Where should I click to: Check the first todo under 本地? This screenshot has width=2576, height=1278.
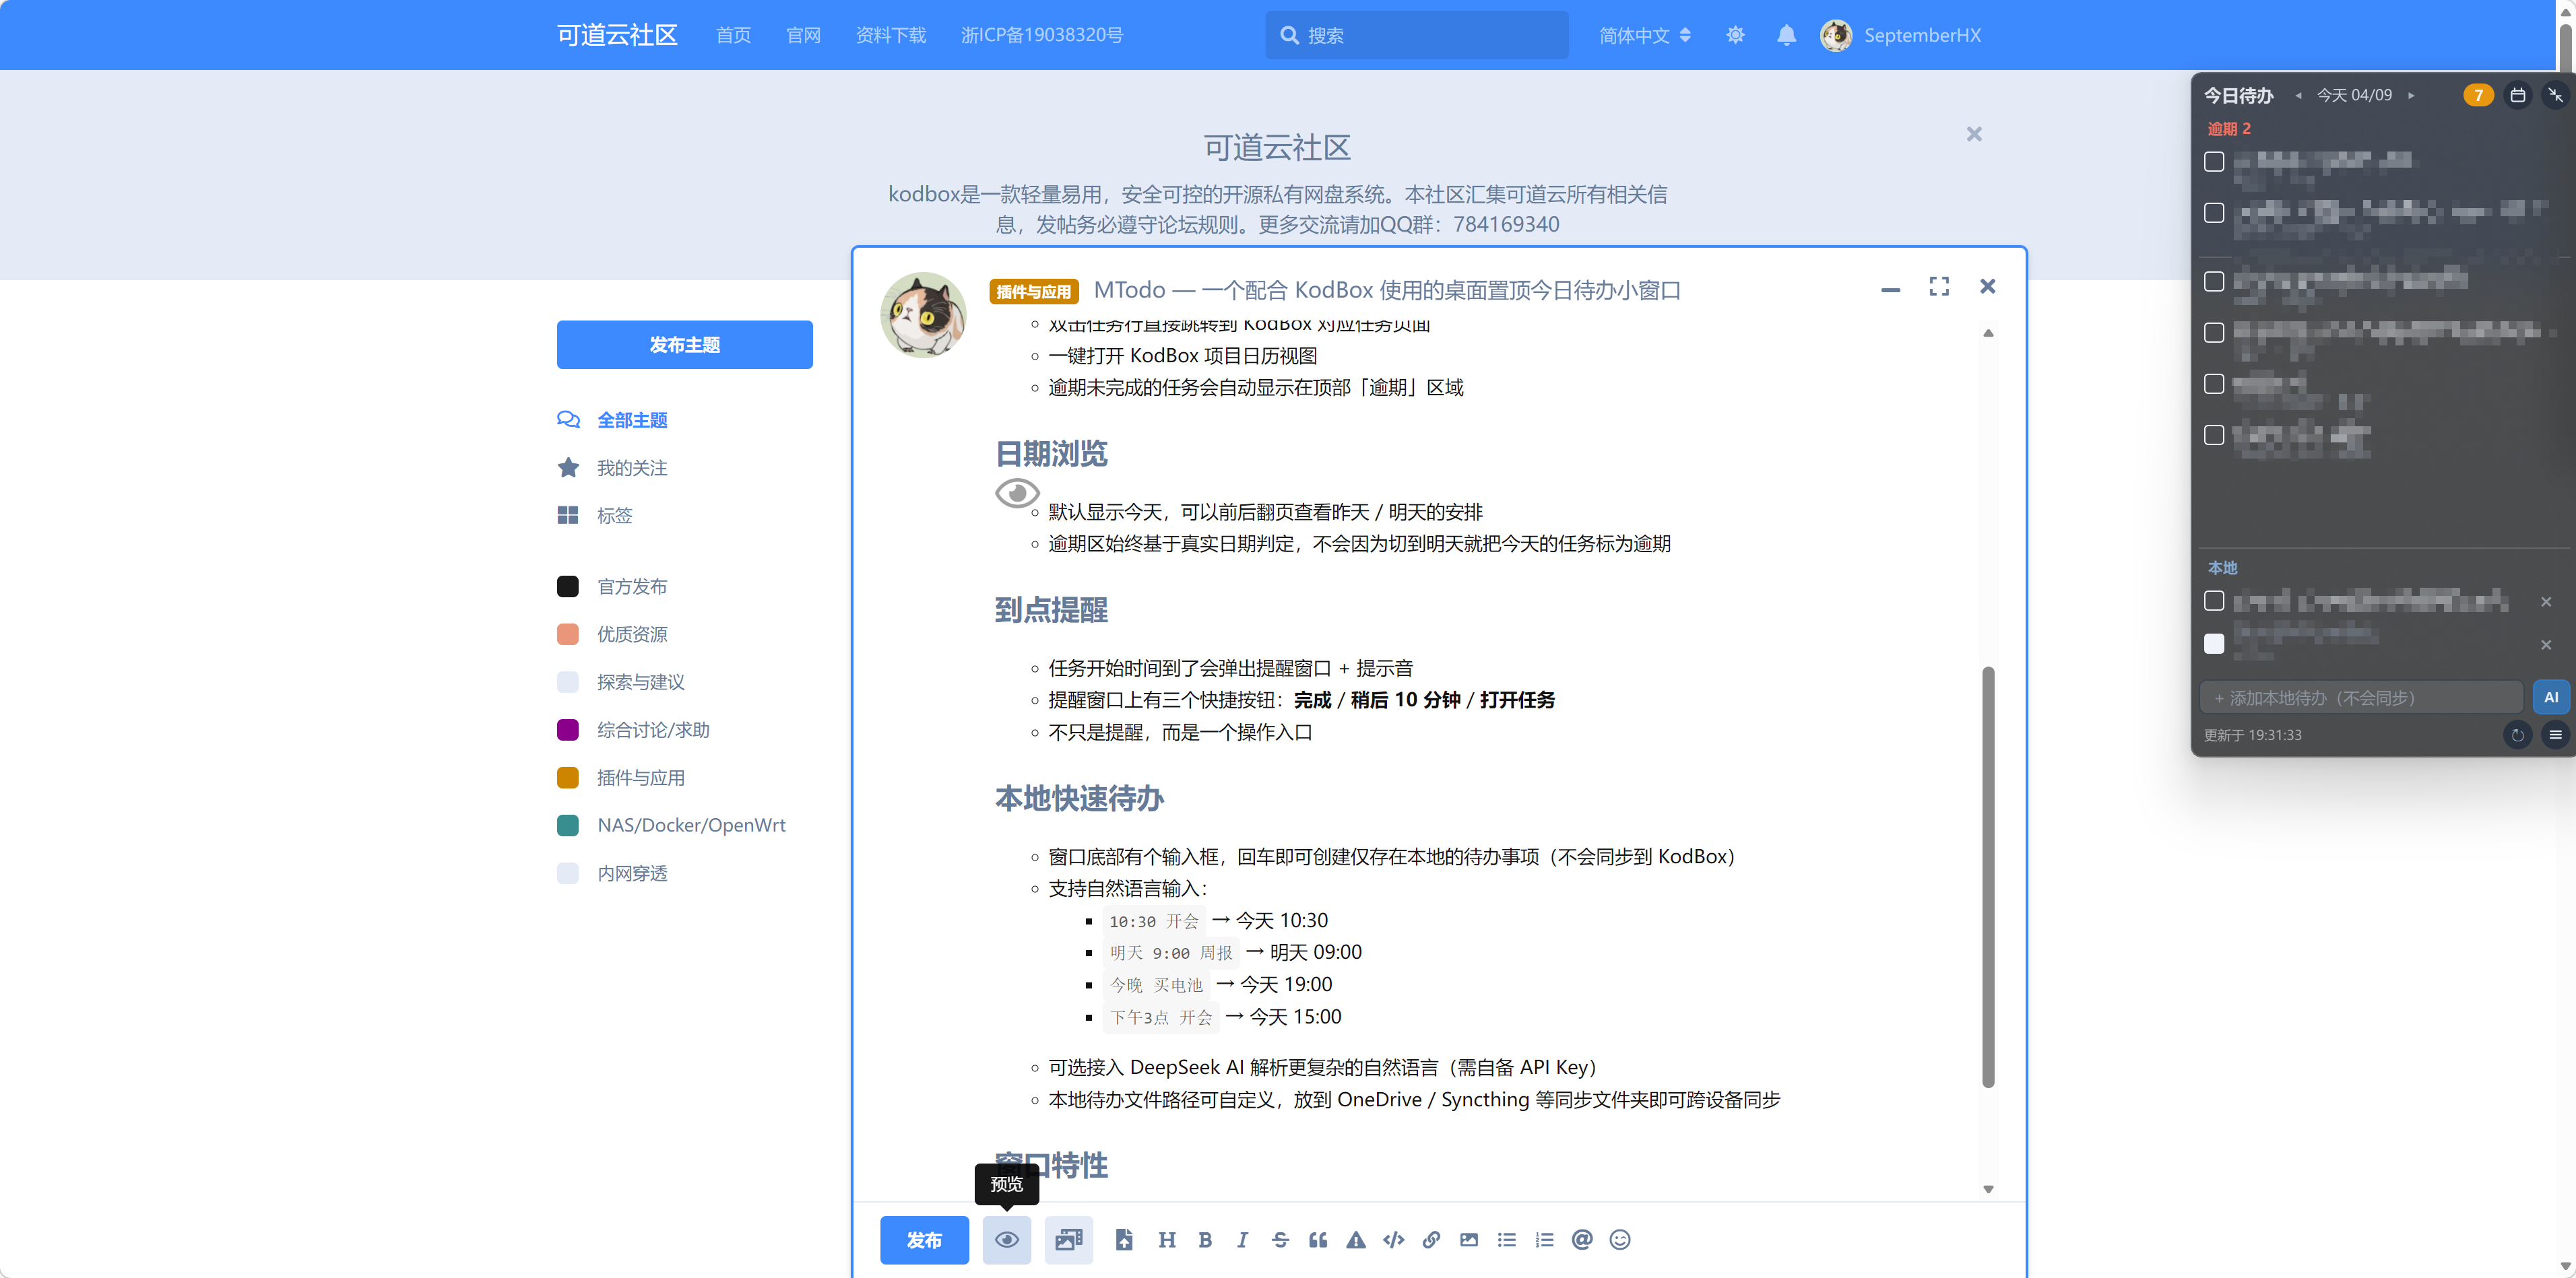pyautogui.click(x=2214, y=601)
